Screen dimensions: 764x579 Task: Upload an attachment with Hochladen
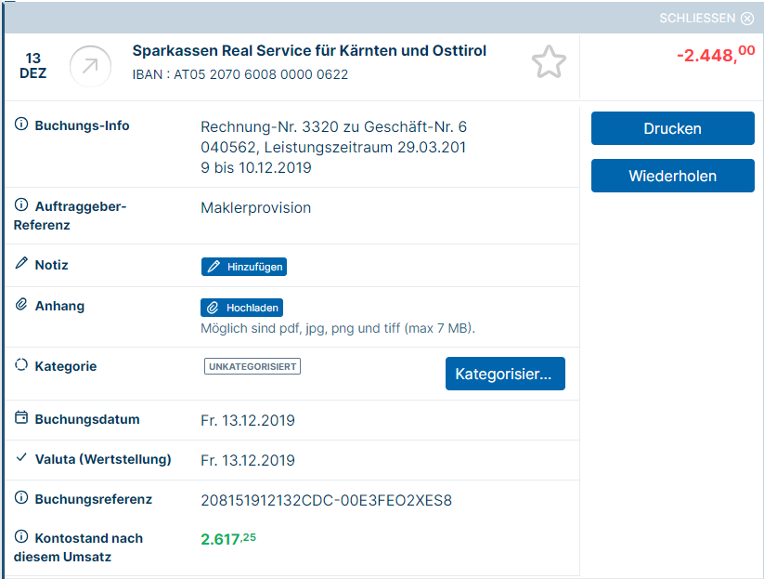pyautogui.click(x=241, y=308)
